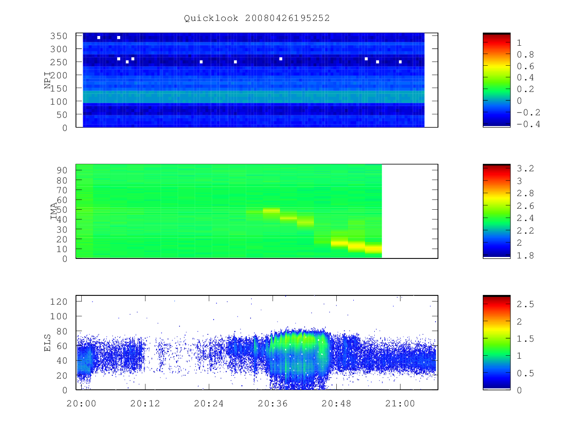Viewport: 584px width, 438px height.
Task: Click the Quicklook 20080426195252 title
Action: 257,18
